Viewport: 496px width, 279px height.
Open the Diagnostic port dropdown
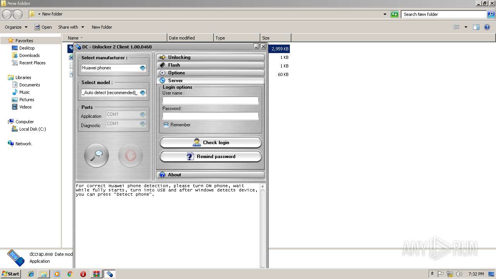point(143,124)
